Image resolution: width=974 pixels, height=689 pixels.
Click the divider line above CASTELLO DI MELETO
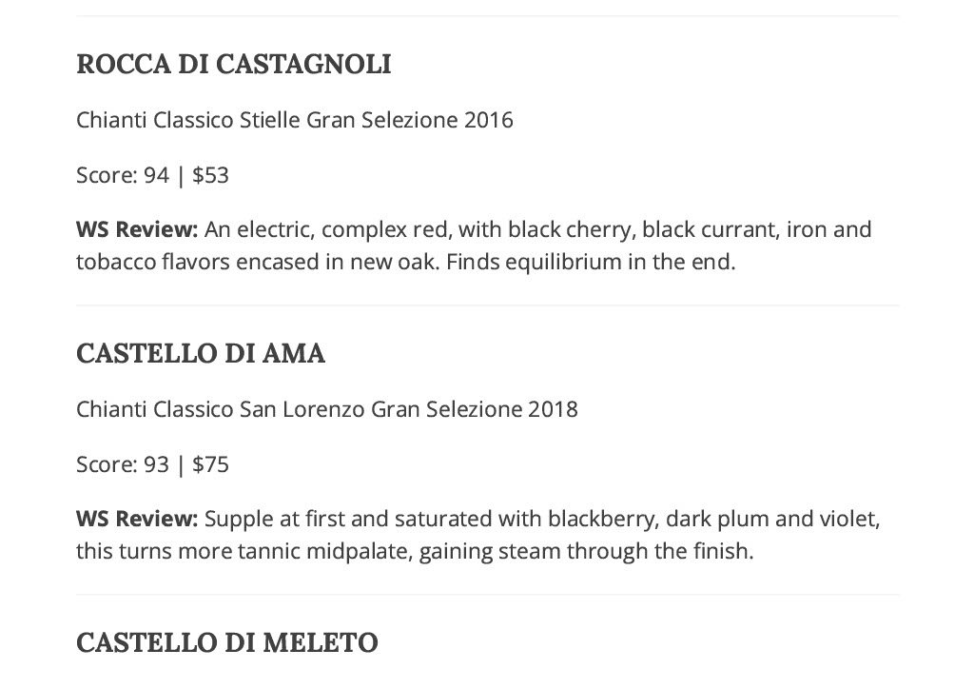click(488, 595)
